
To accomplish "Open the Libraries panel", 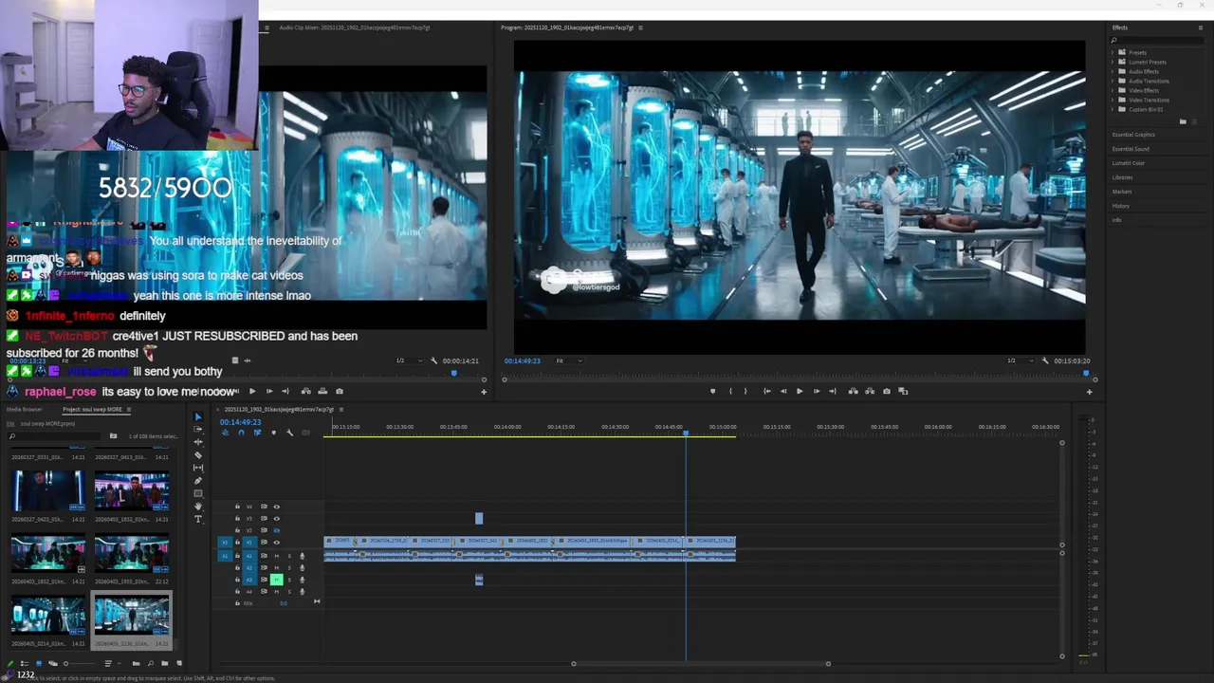I will [1123, 177].
